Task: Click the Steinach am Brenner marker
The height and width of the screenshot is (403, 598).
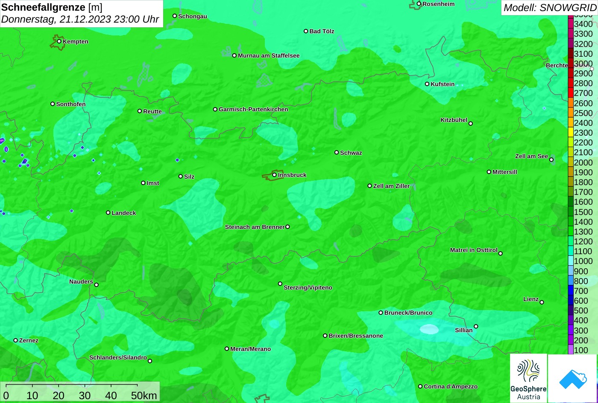Action: tap(287, 227)
